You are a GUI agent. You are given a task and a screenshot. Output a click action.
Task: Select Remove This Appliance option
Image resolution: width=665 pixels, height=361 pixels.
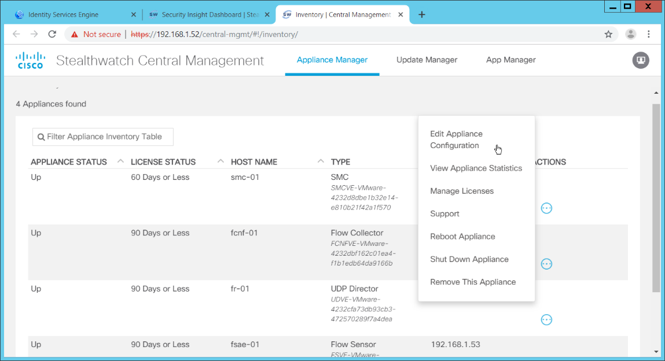pos(473,282)
